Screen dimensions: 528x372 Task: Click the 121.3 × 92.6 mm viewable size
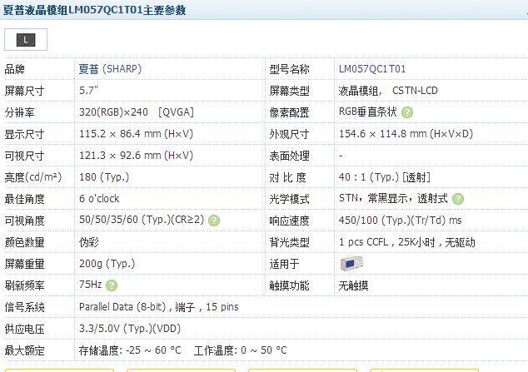(136, 156)
